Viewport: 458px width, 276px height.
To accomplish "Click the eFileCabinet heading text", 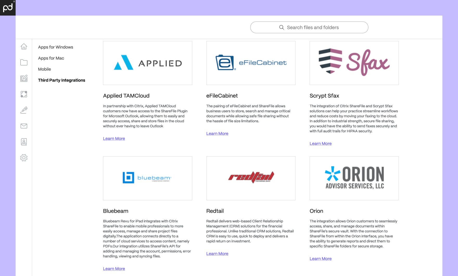I will [x=222, y=96].
